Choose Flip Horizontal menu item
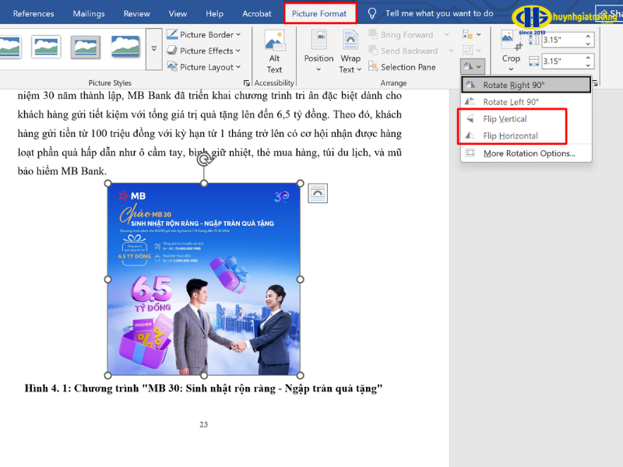623x467 pixels. pyautogui.click(x=526, y=135)
